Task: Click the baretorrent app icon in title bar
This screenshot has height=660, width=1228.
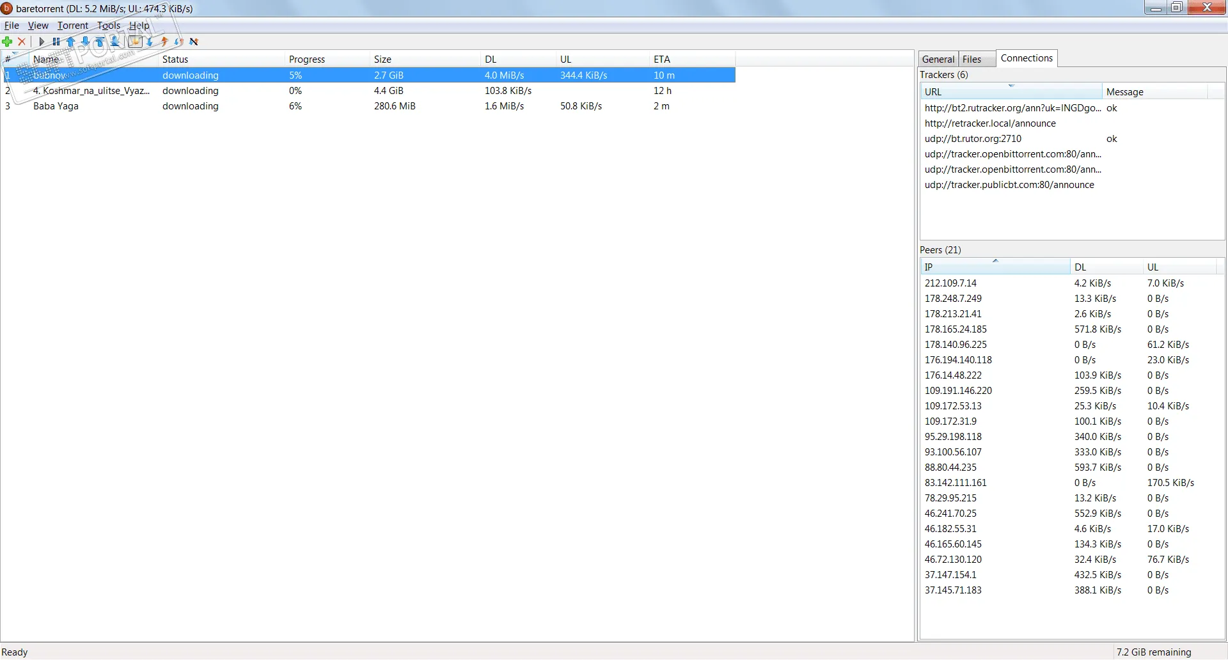Action: coord(7,8)
